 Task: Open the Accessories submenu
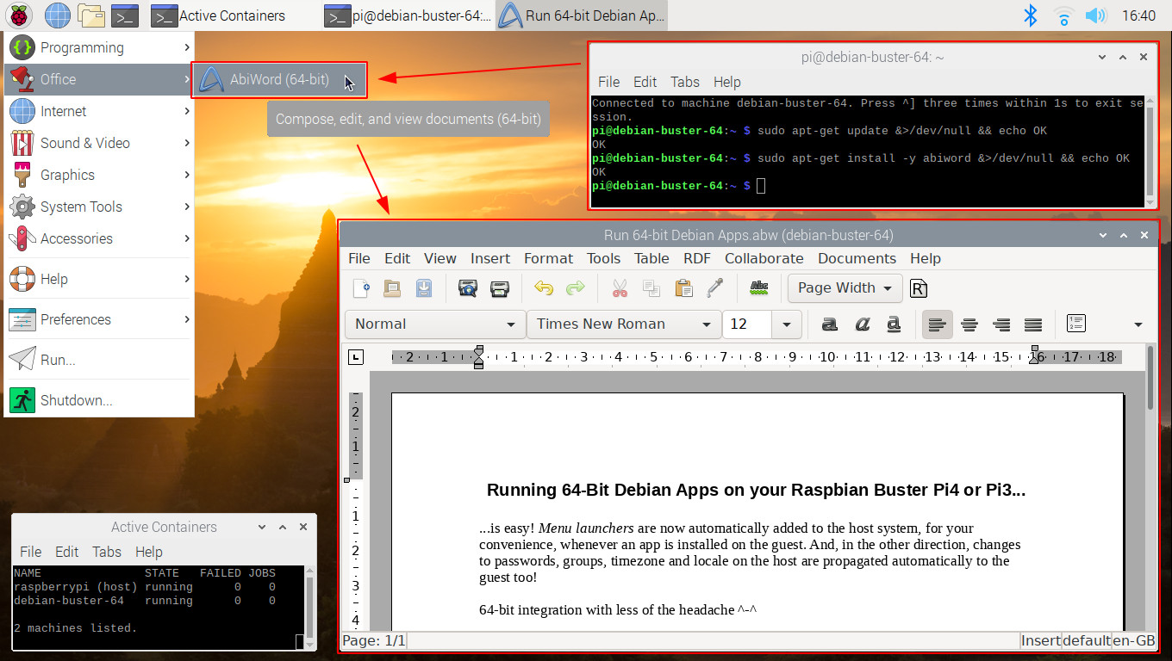coord(99,238)
